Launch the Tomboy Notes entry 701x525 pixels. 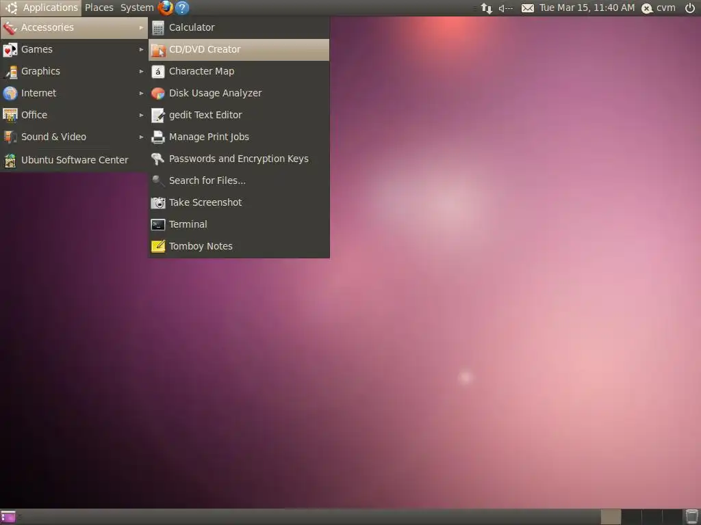pos(239,246)
